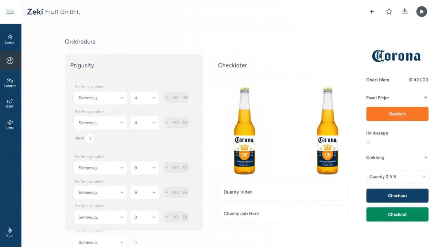Open the Bard sidebar item

[10, 103]
